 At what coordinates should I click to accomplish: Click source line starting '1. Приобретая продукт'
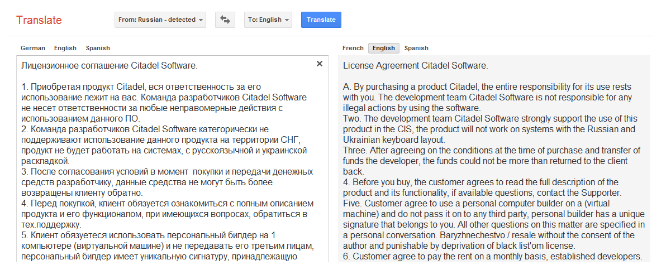[141, 87]
